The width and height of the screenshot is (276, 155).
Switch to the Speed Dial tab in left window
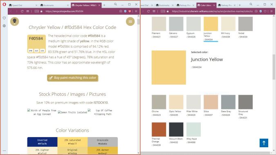pyautogui.click(x=23, y=5)
